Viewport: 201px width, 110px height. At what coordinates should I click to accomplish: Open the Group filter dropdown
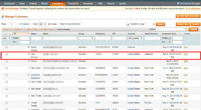point(86,38)
